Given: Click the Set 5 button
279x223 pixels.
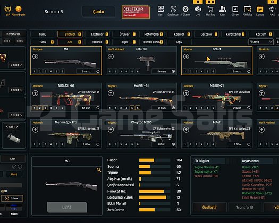Looking at the screenshot, I should (7, 41).
